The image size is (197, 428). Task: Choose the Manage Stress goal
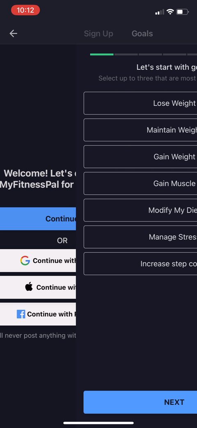pos(140,237)
